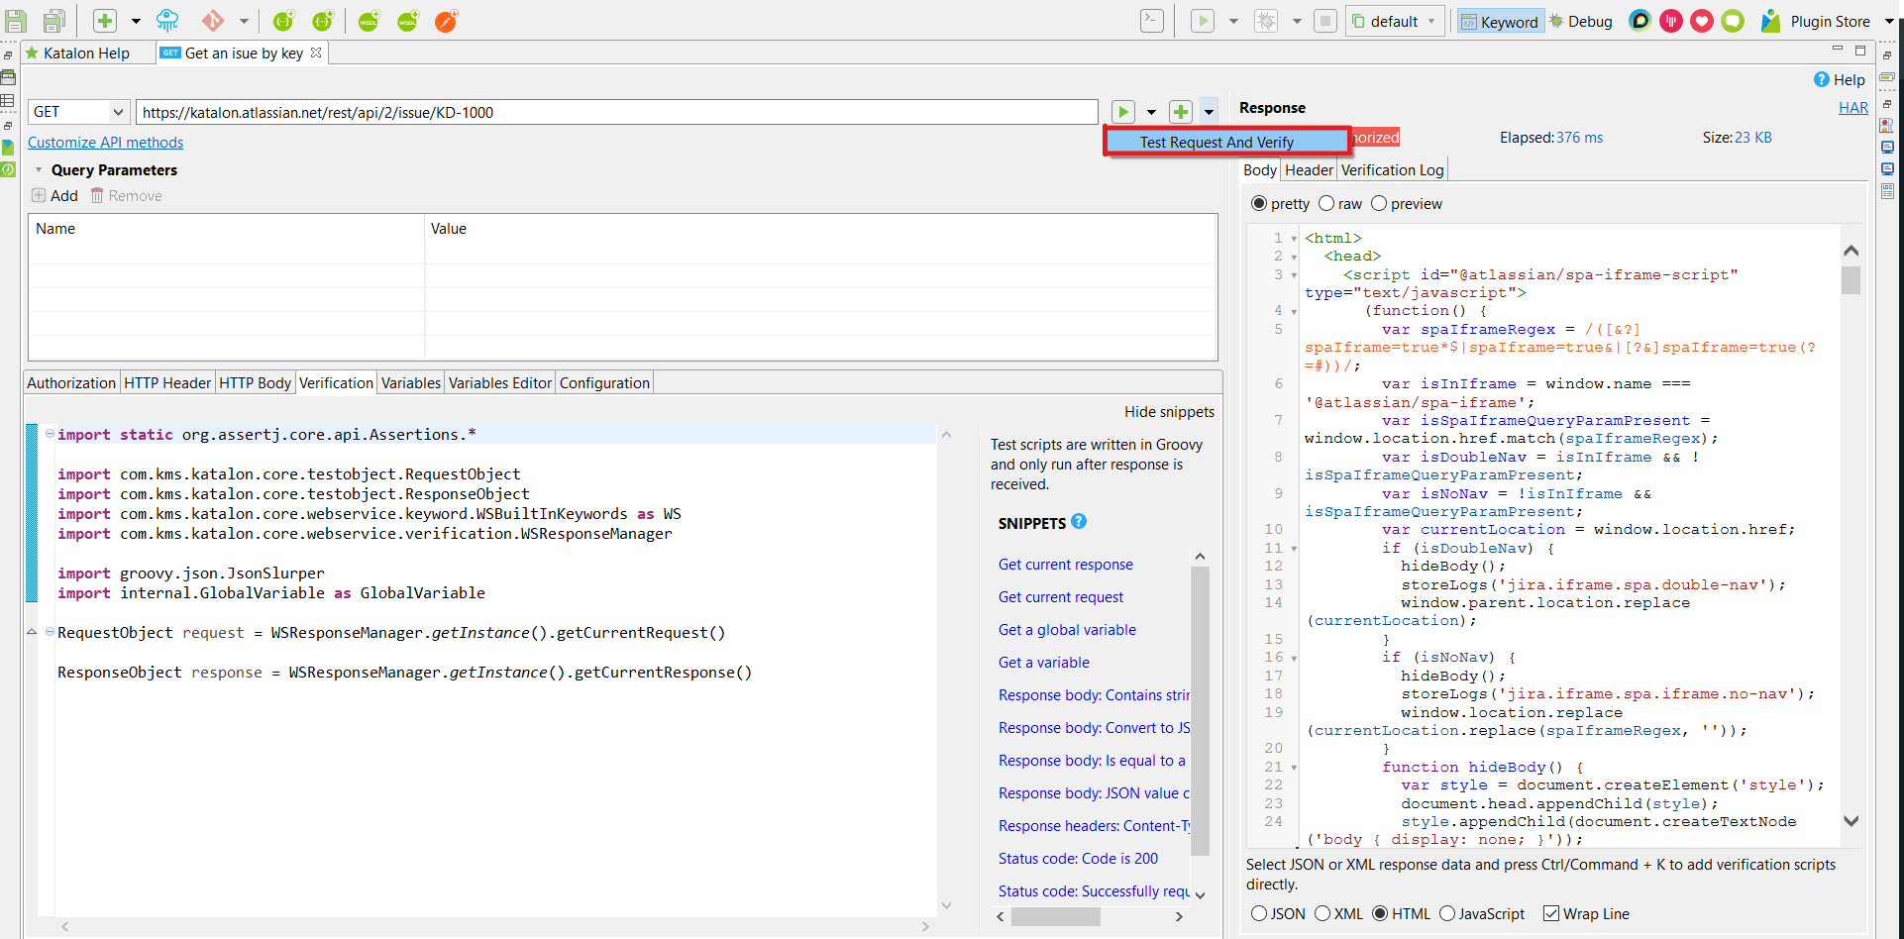The width and height of the screenshot is (1904, 939).
Task: Click the green speech bubble icon
Action: coord(1733,21)
